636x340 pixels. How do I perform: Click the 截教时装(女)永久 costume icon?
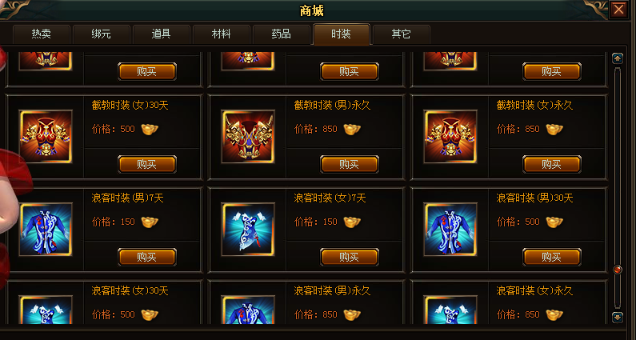pos(450,136)
